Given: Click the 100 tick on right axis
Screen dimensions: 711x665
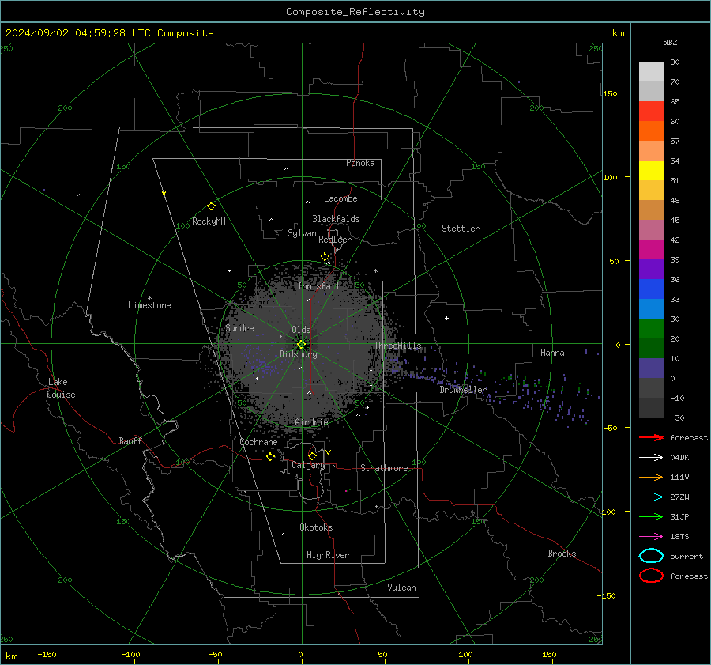Looking at the screenshot, I should pos(610,177).
